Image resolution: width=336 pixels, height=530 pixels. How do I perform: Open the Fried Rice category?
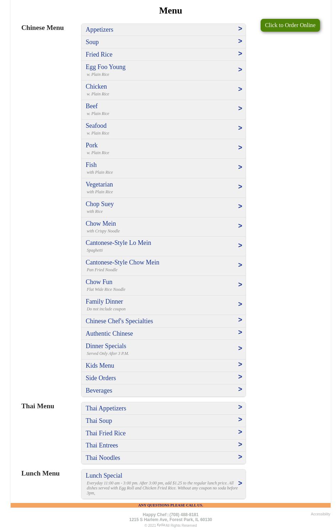click(99, 54)
